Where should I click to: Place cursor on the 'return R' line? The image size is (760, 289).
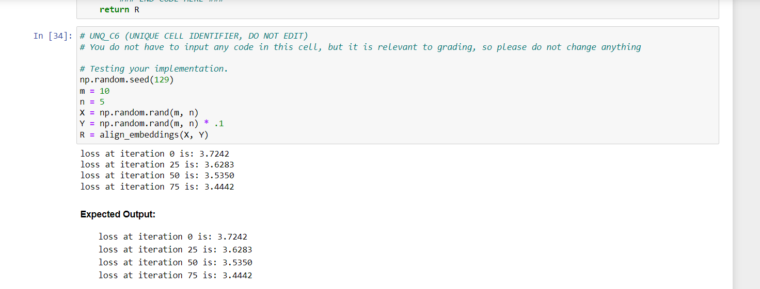[119, 9]
